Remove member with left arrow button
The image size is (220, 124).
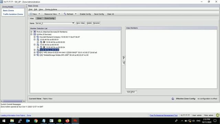pos(124,63)
